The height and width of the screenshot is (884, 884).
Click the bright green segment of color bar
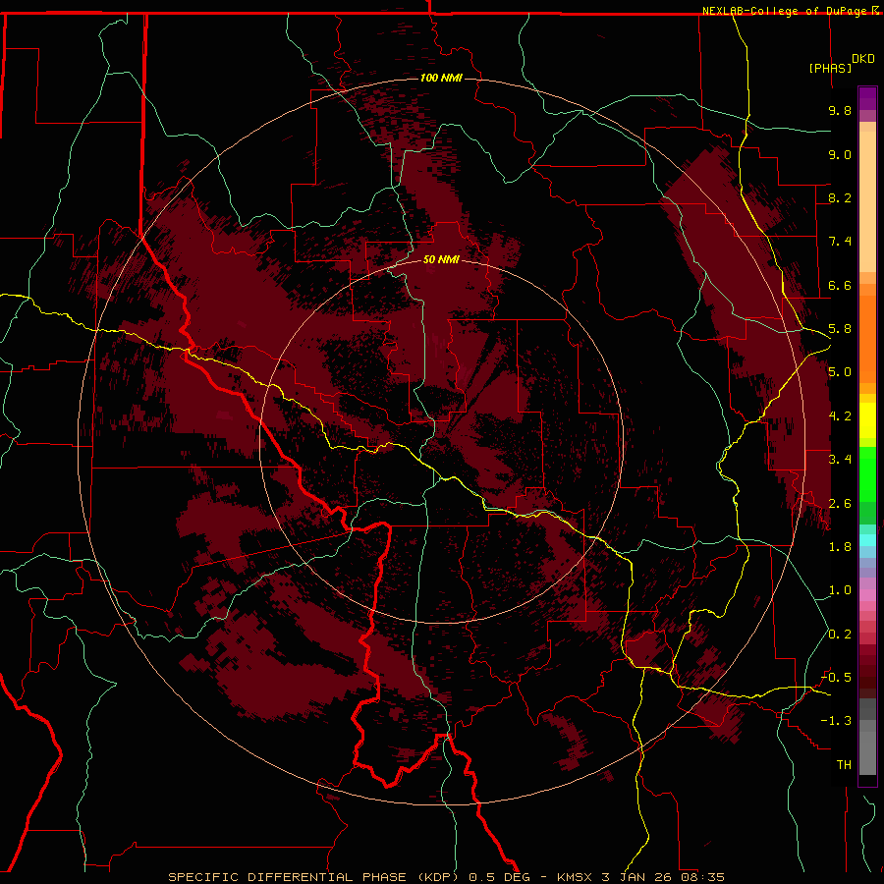(x=867, y=473)
